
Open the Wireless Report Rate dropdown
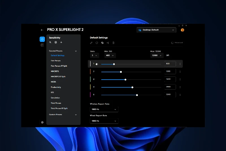point(104,109)
